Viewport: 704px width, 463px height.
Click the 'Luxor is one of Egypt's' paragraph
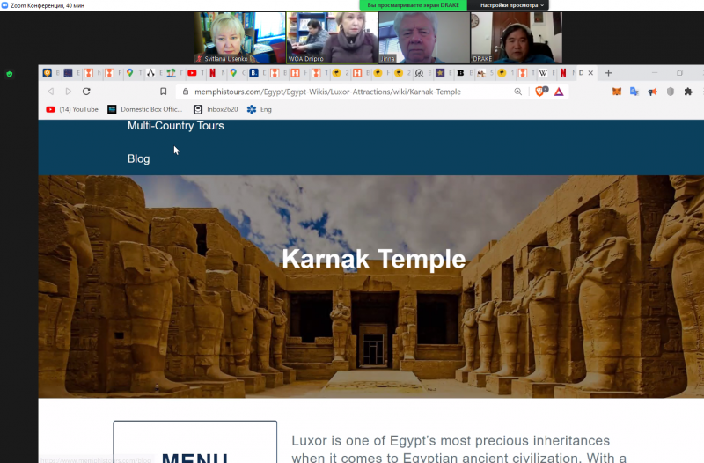coord(458,449)
